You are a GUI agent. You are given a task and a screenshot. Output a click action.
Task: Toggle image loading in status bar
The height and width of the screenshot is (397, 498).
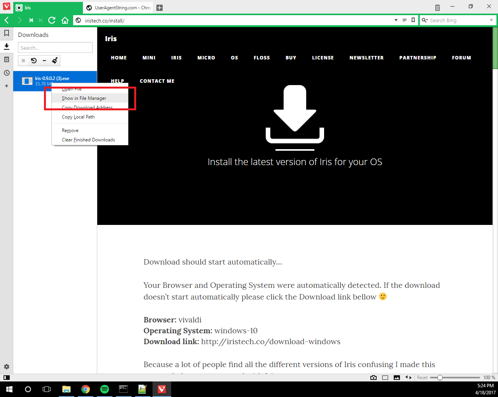tap(397, 378)
